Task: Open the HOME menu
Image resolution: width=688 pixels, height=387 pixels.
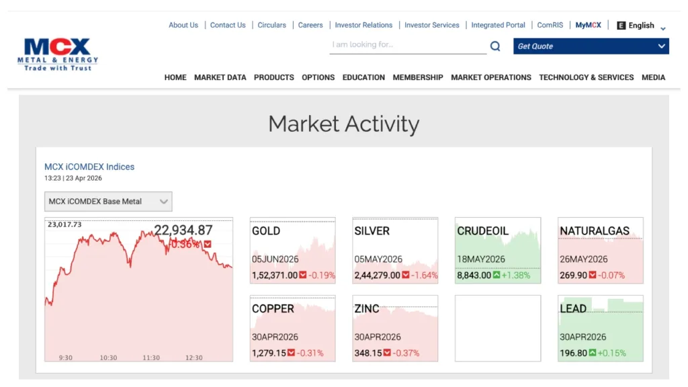Action: (x=175, y=78)
